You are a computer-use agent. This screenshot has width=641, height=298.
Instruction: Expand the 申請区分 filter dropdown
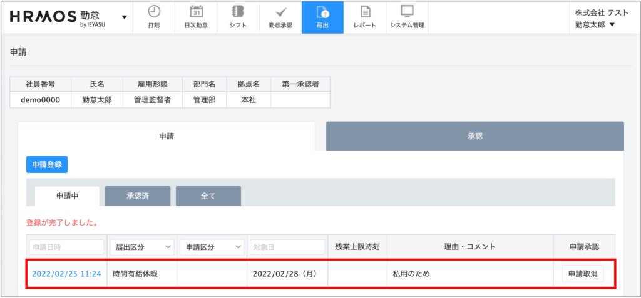click(x=212, y=247)
